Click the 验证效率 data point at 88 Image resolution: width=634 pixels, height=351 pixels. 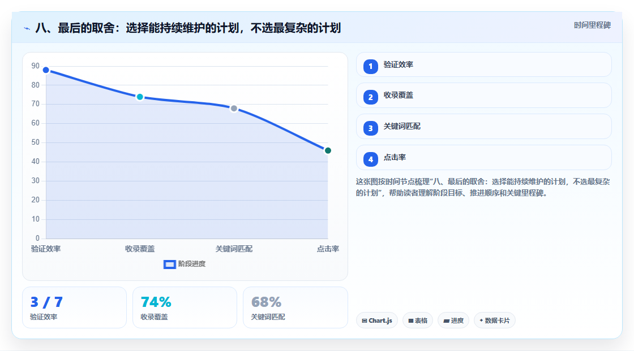46,70
